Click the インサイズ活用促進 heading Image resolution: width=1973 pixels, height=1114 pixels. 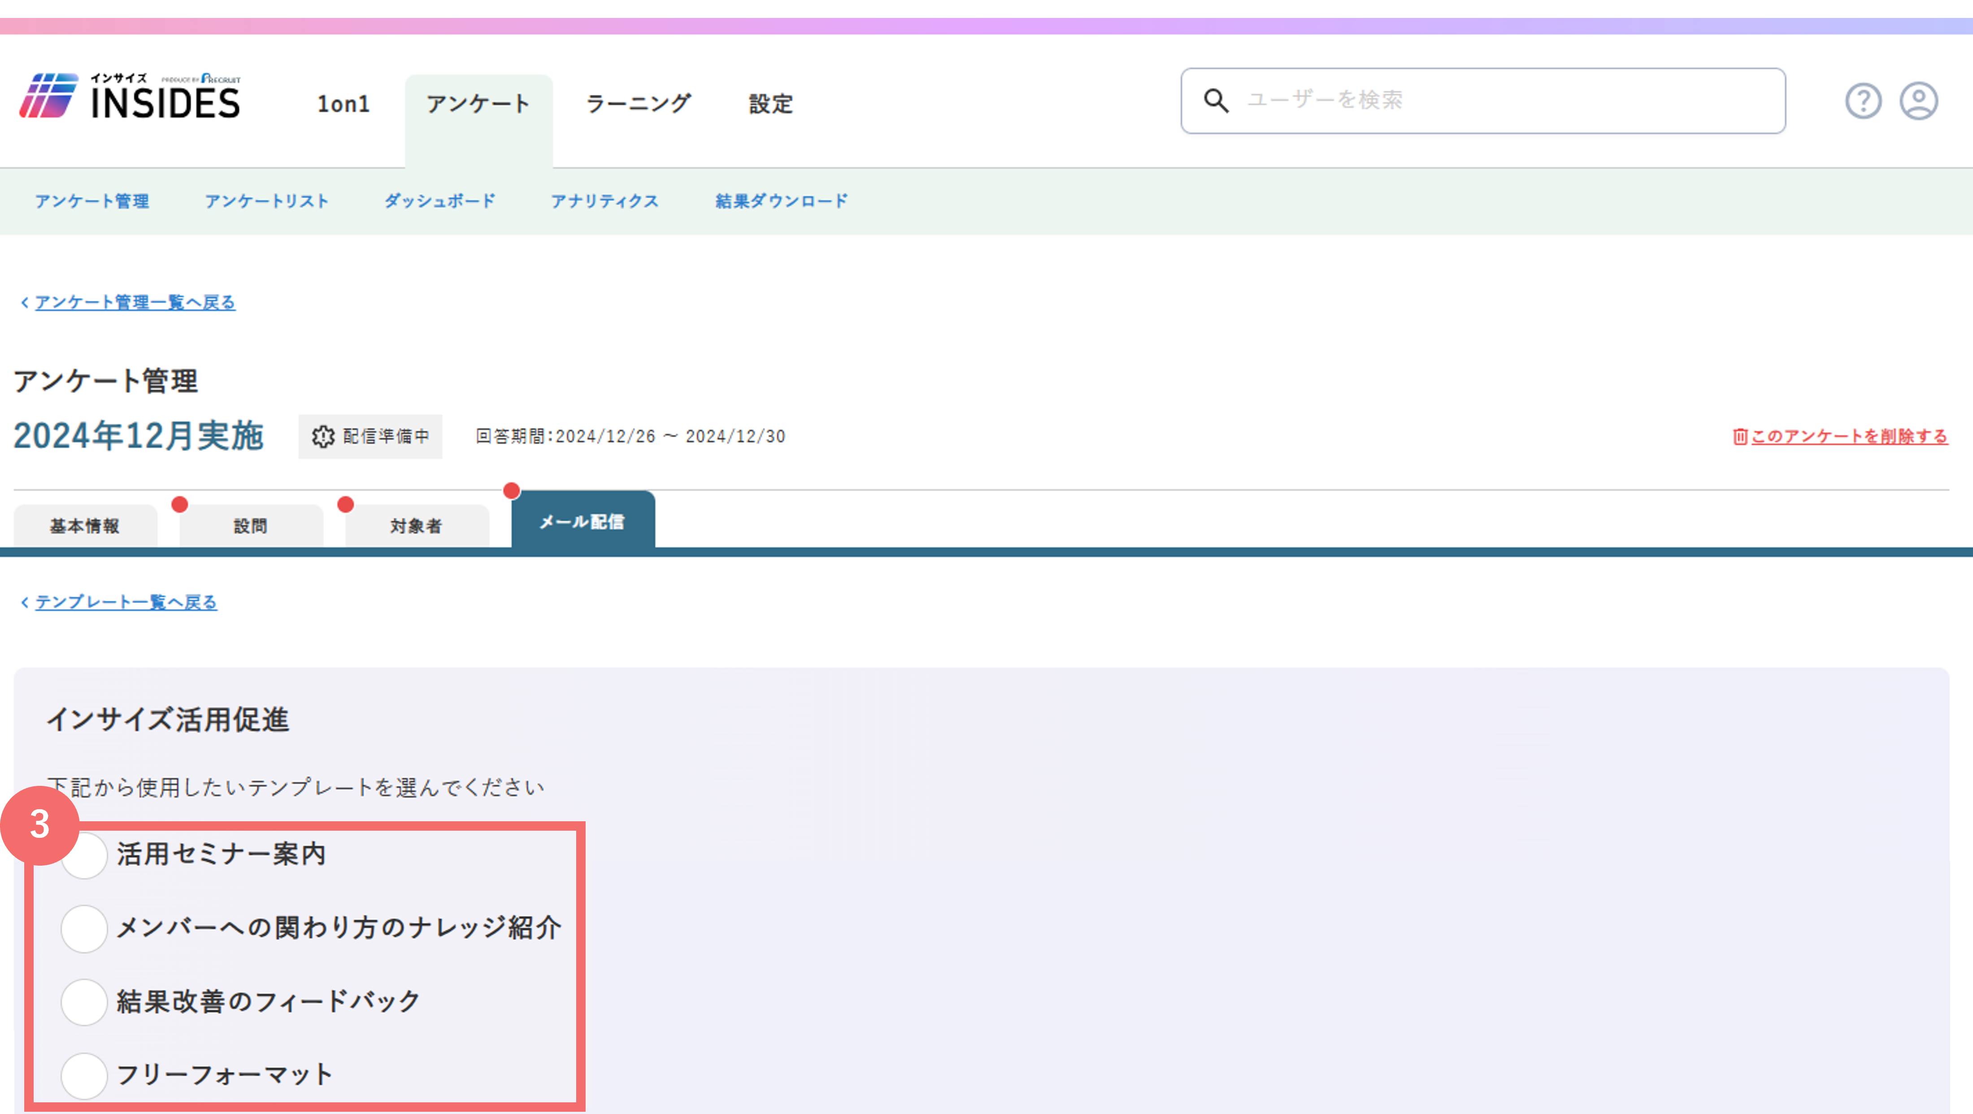click(168, 720)
